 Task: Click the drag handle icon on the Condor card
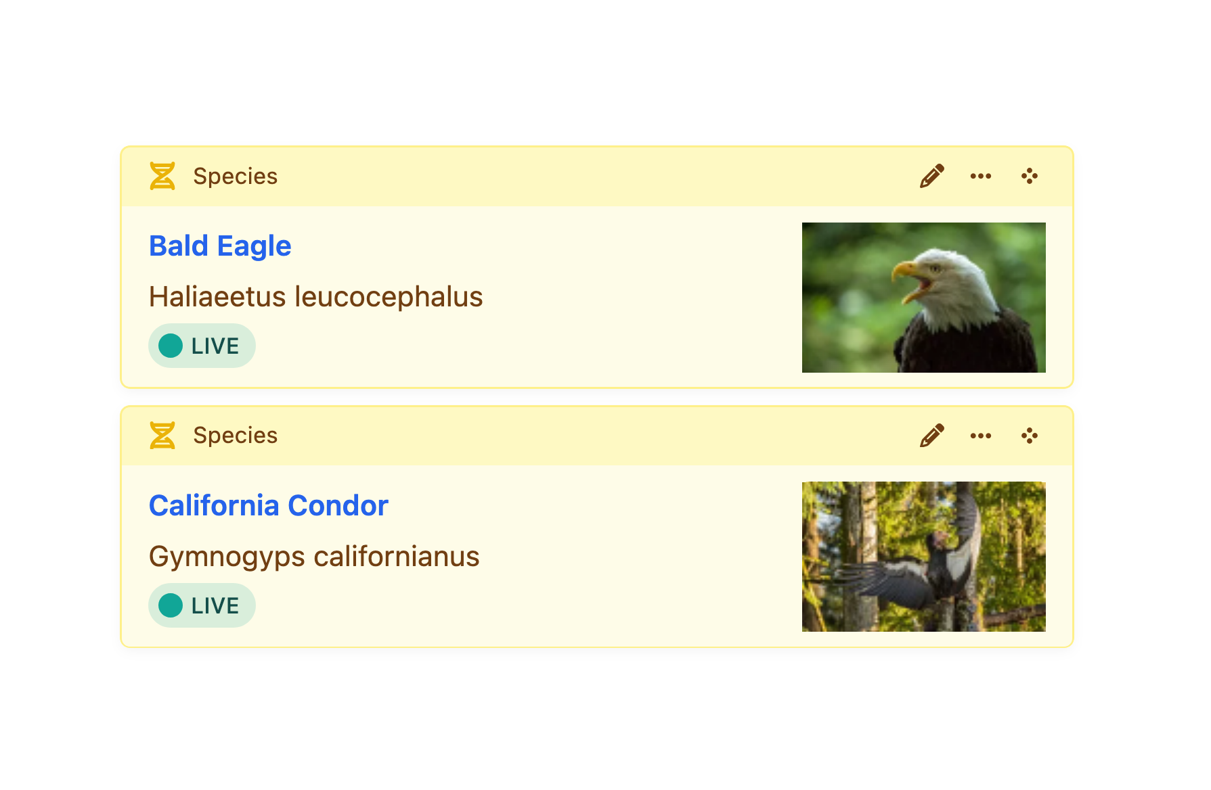pos(1030,436)
